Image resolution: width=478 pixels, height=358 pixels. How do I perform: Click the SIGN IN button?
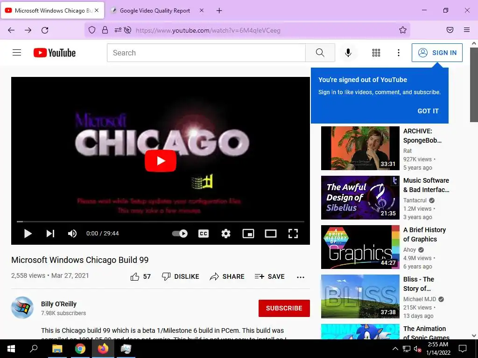tap(437, 53)
